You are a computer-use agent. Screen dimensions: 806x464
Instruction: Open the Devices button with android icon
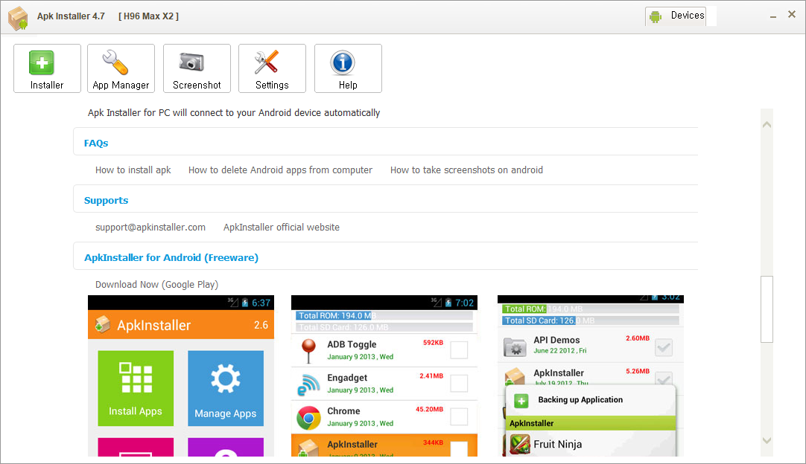coord(676,16)
